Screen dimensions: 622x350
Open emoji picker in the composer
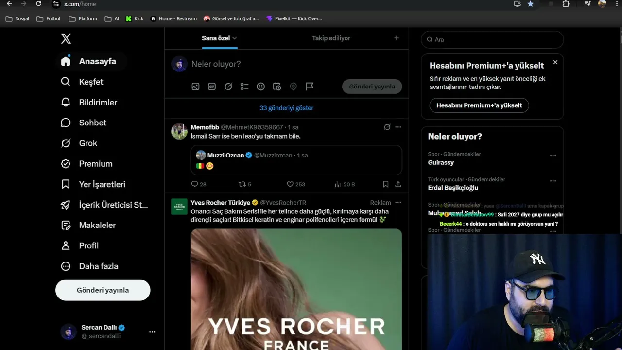(261, 87)
